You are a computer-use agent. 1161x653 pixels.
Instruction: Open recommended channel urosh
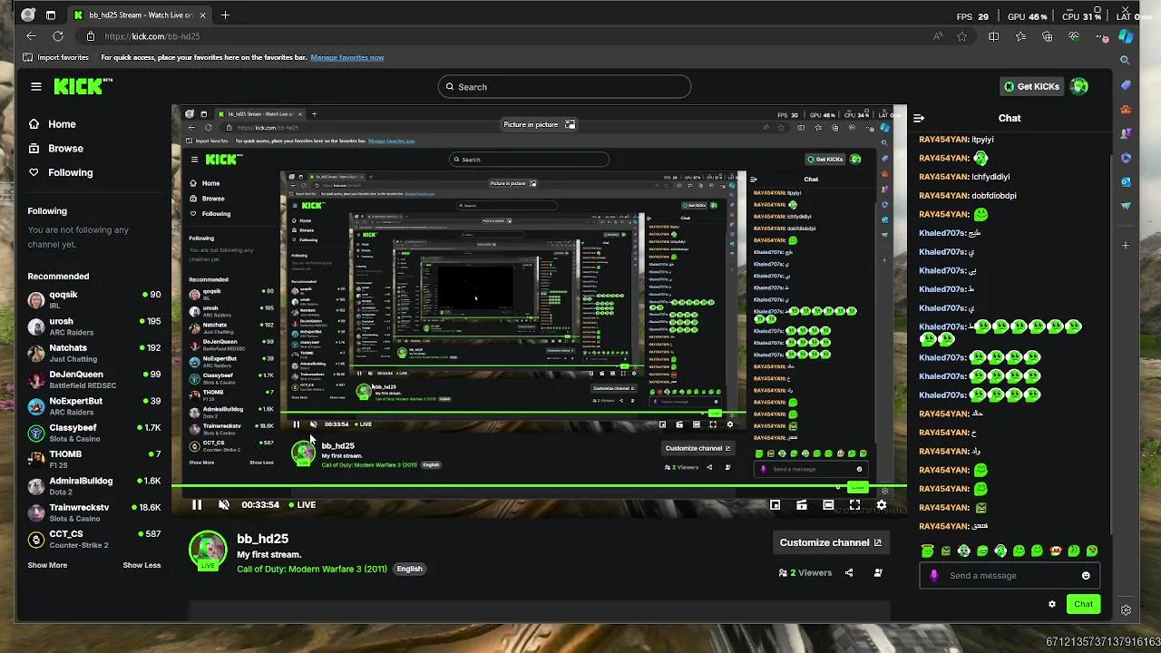tap(94, 326)
